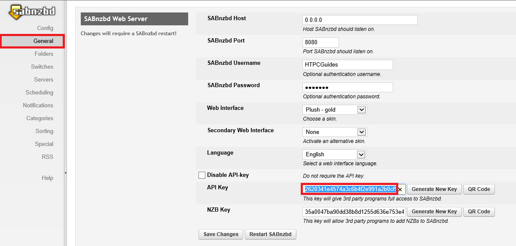This screenshot has height=246, width=516.
Task: Enable the Disable API-key checkbox
Action: click(202, 175)
